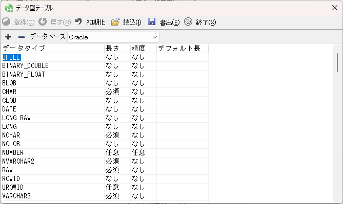This screenshot has height=204, width=343.
Task: Click the 初期化 (initialize) toolbar icon
Action: [78, 22]
